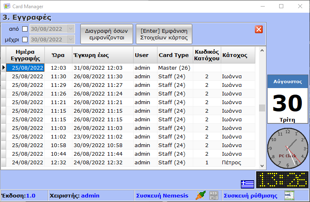
Task: Open the 'από' date dropdown
Action: [70, 29]
